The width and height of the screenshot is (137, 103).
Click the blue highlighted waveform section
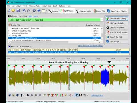(x=105, y=77)
